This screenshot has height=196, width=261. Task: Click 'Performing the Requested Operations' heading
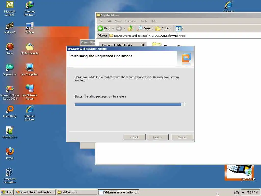101,56
